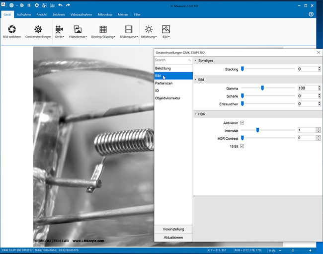Uncheck the HDR Aktivieren checkbox
Screen dimensions: 323x254
(242, 122)
